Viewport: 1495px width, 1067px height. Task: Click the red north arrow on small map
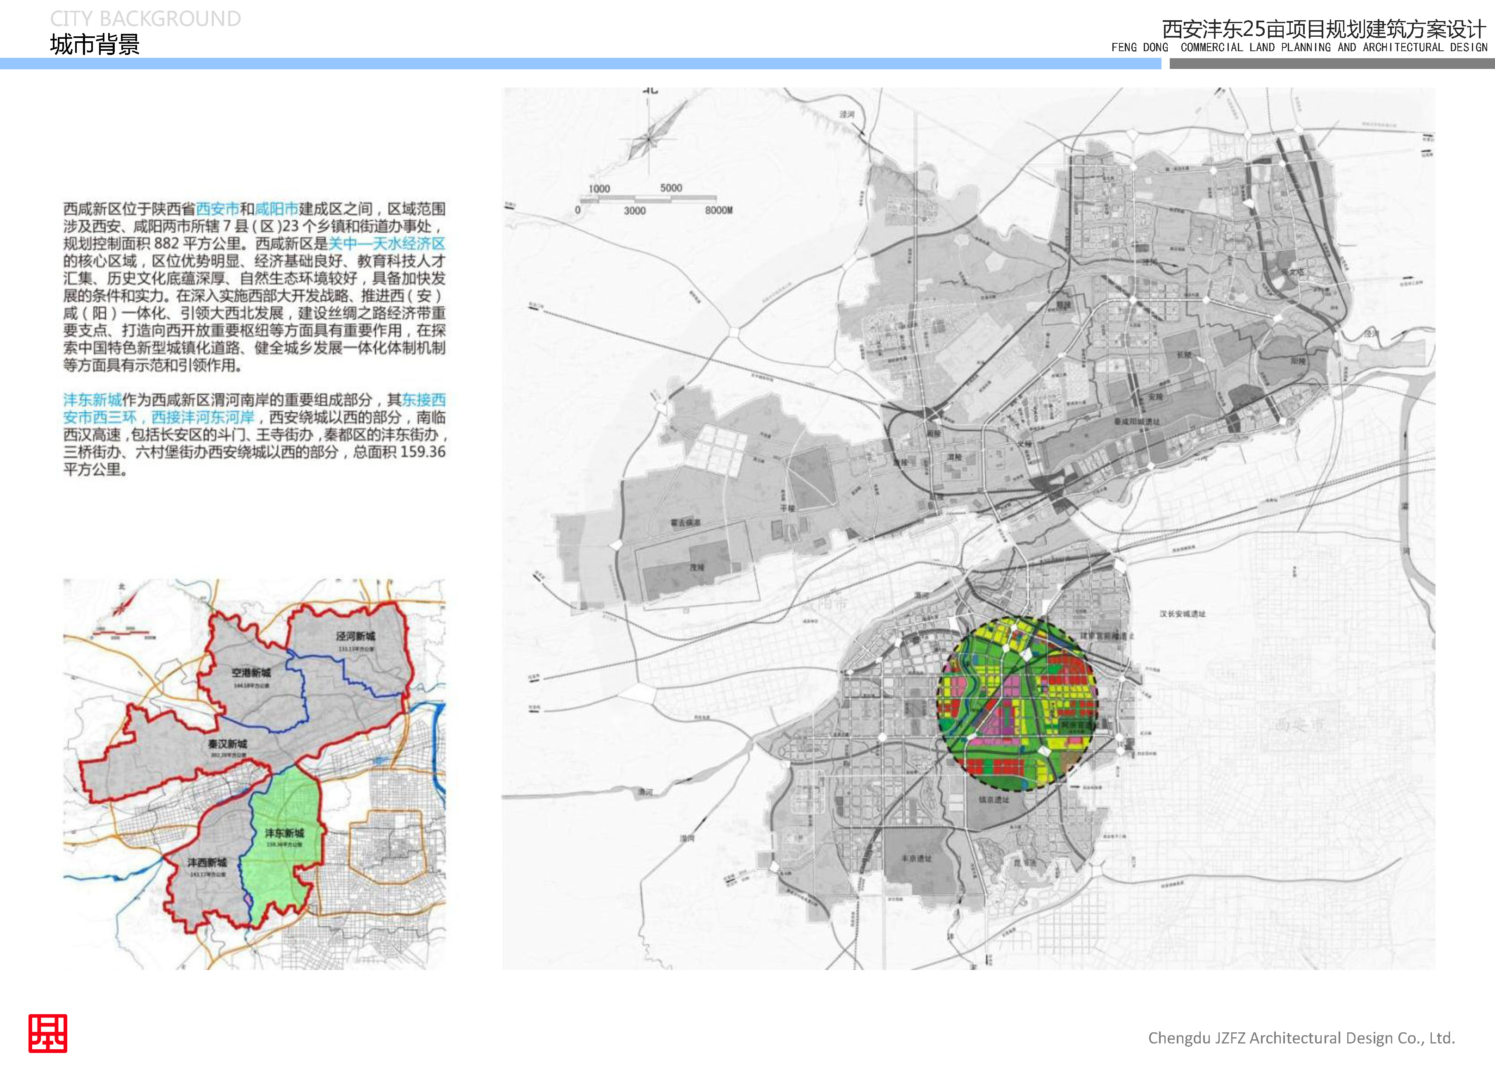tap(123, 603)
